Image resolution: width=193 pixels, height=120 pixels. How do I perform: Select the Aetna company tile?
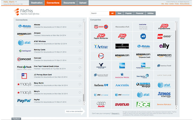tap(101, 46)
